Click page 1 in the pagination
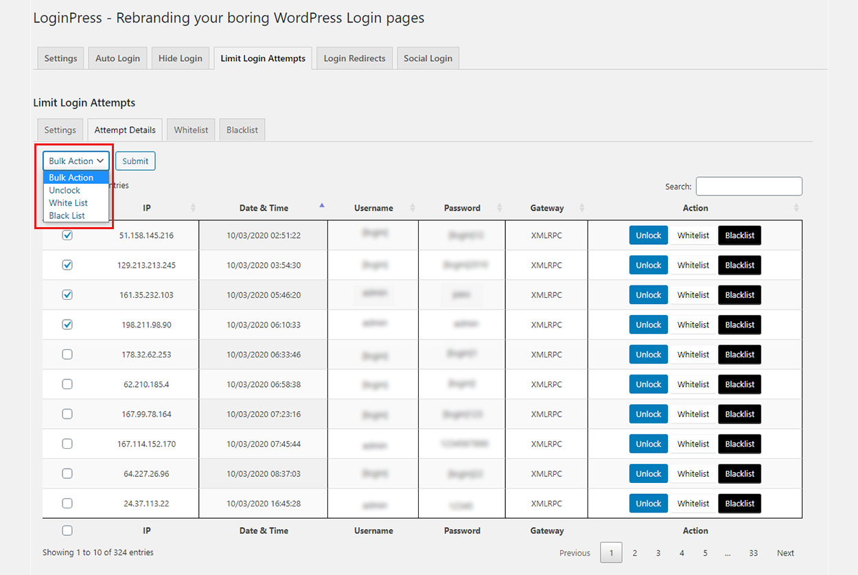The image size is (858, 575). 612,553
